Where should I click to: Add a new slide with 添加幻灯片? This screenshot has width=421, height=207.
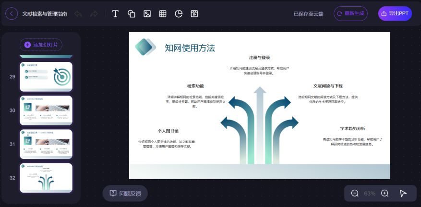[41, 45]
